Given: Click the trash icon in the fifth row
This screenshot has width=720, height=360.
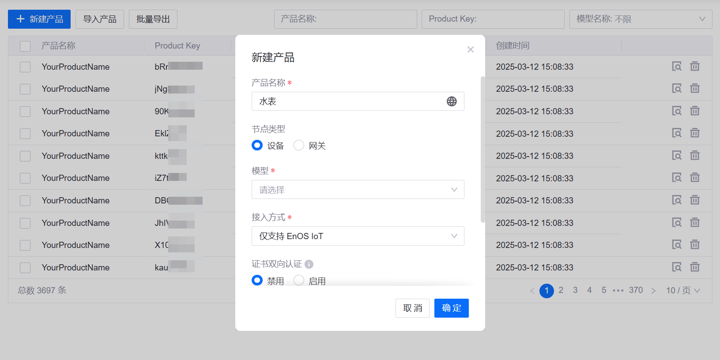Looking at the screenshot, I should point(695,156).
